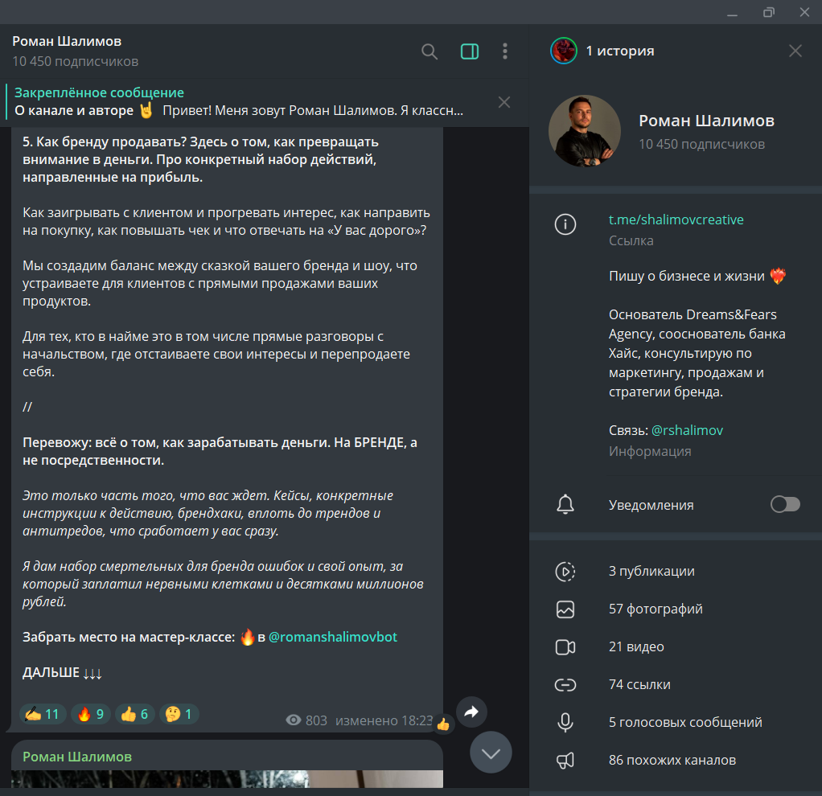Dismiss the pinned message banner

tap(504, 102)
